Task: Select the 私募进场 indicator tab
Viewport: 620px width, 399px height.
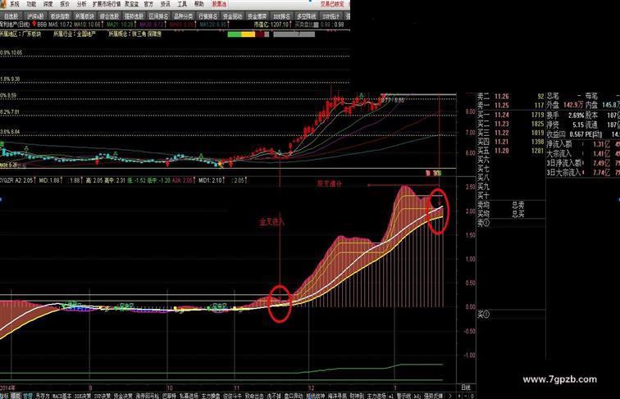Action: pos(189,396)
